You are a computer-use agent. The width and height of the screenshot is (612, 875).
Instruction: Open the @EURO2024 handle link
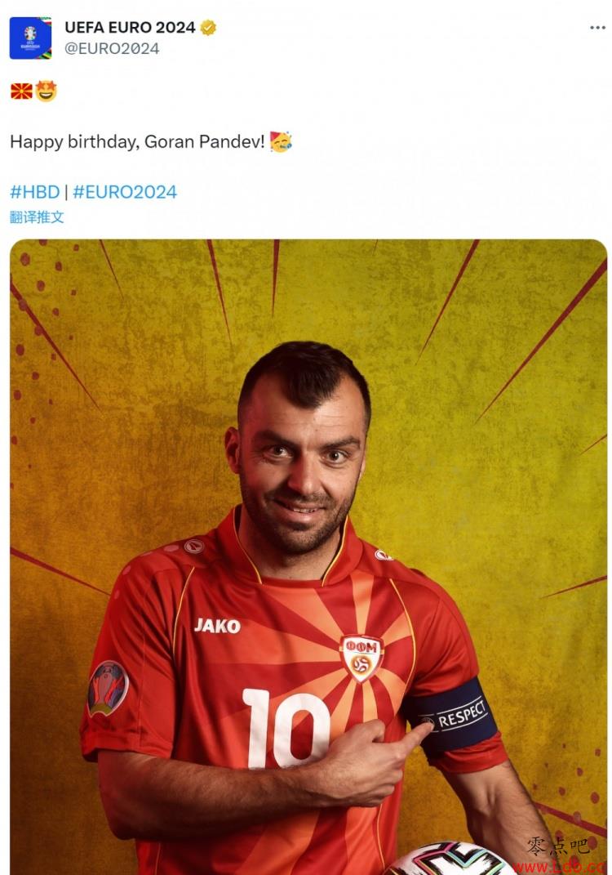click(x=112, y=48)
